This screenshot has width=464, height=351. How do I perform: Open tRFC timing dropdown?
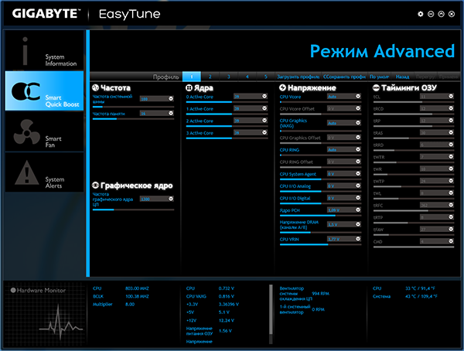(451, 205)
